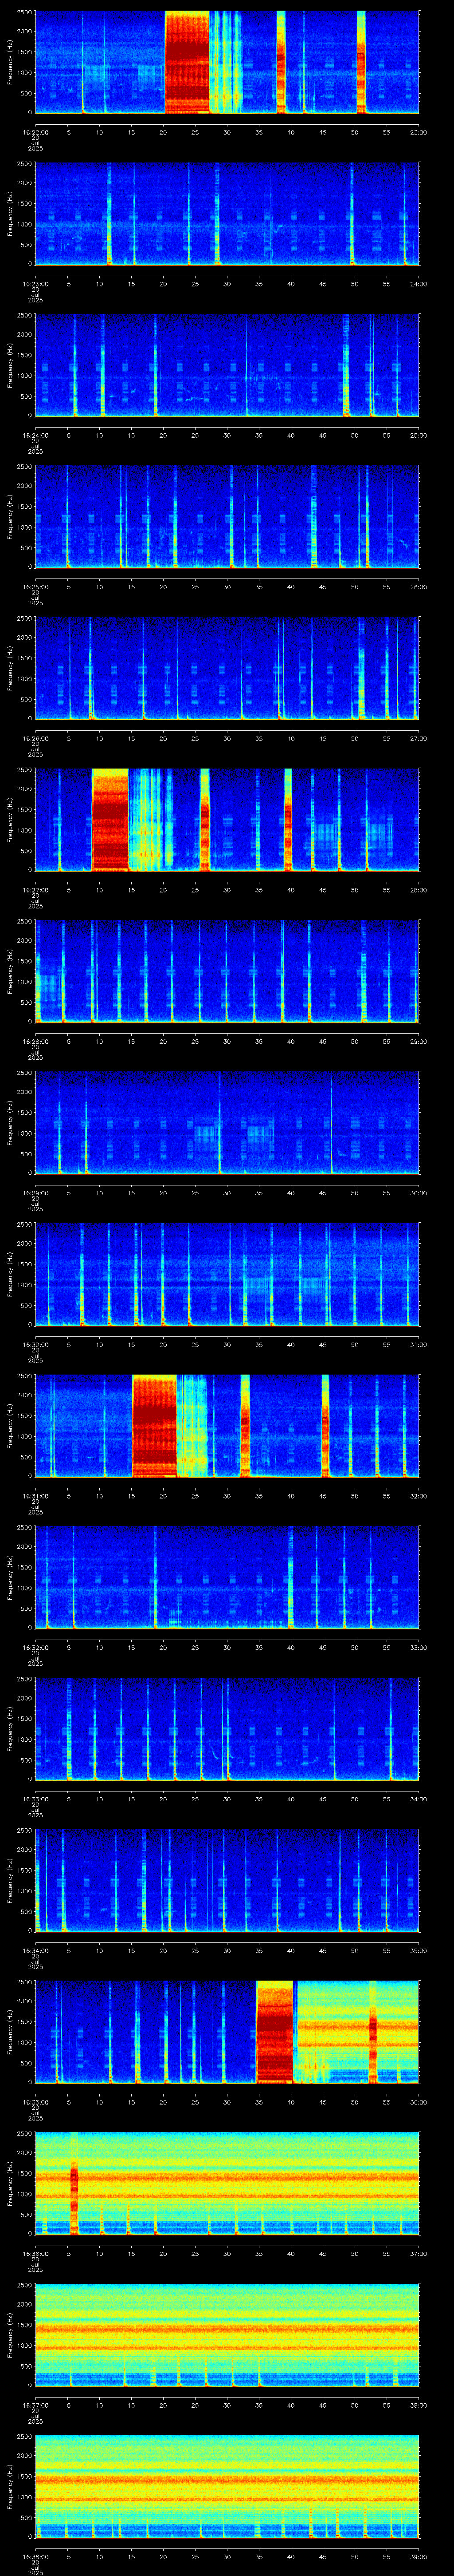This screenshot has height=2576, width=454.
Task: Click the 30:00 end time label
Action: [418, 1193]
